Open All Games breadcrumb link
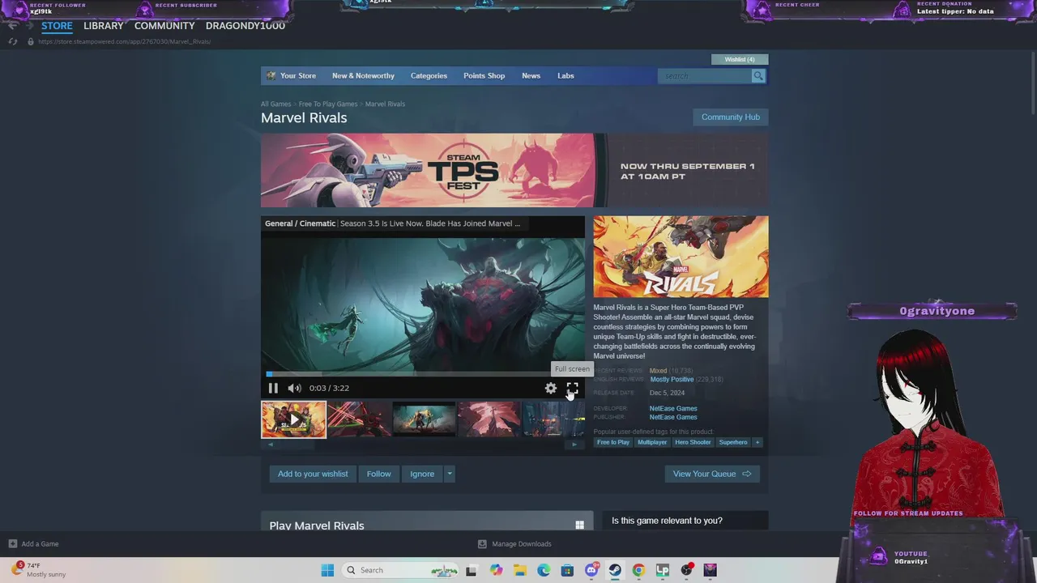This screenshot has width=1037, height=583. 275,104
